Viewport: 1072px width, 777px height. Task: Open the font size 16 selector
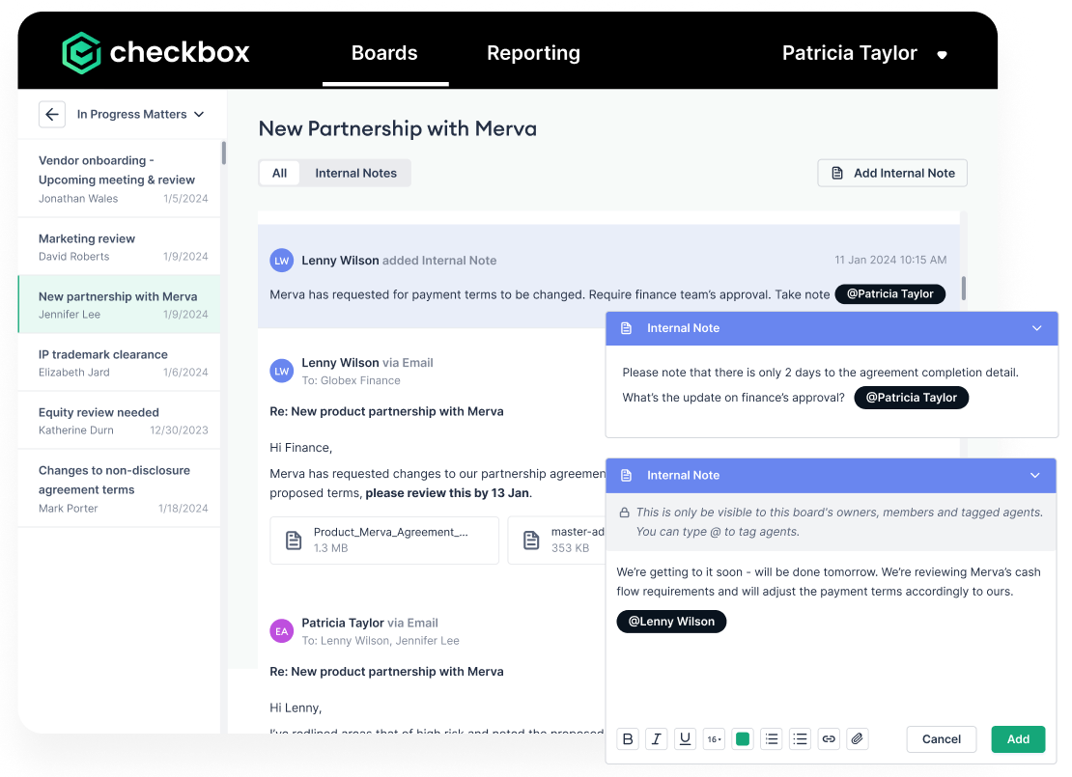coord(714,738)
